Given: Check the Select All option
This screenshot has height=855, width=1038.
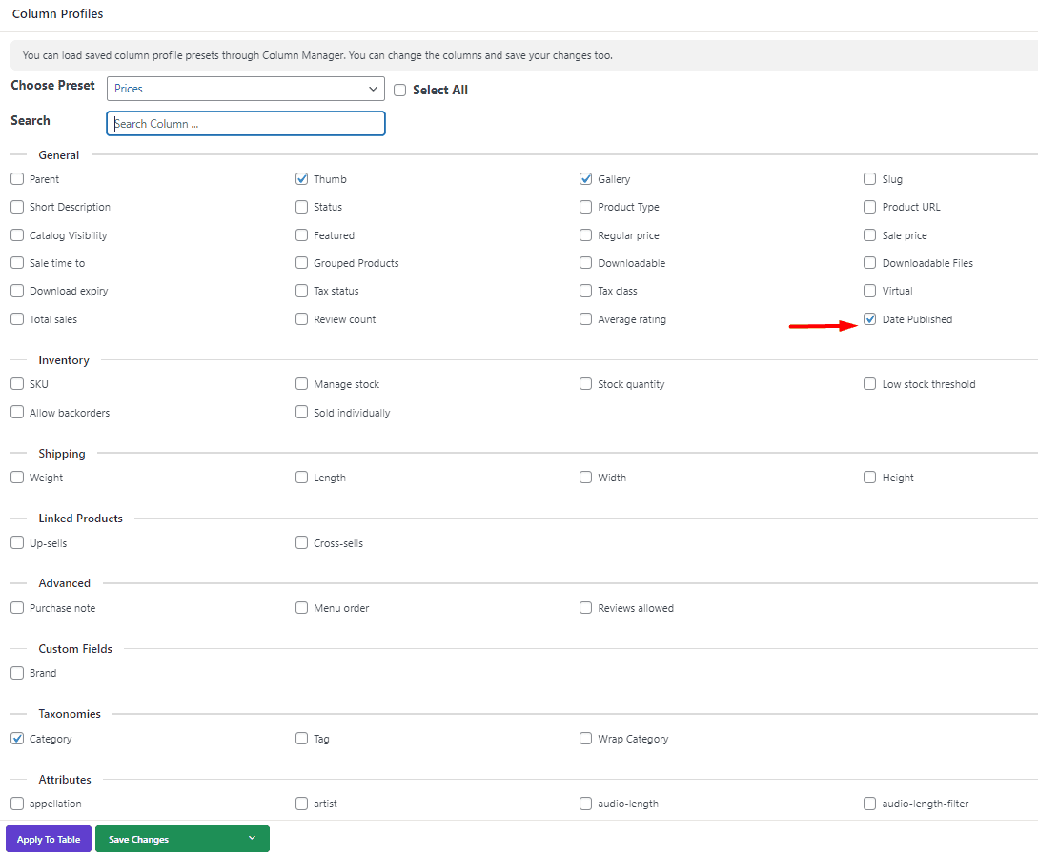Looking at the screenshot, I should [399, 90].
